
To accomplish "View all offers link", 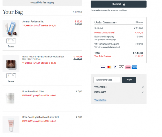I will (x=100, y=100).
